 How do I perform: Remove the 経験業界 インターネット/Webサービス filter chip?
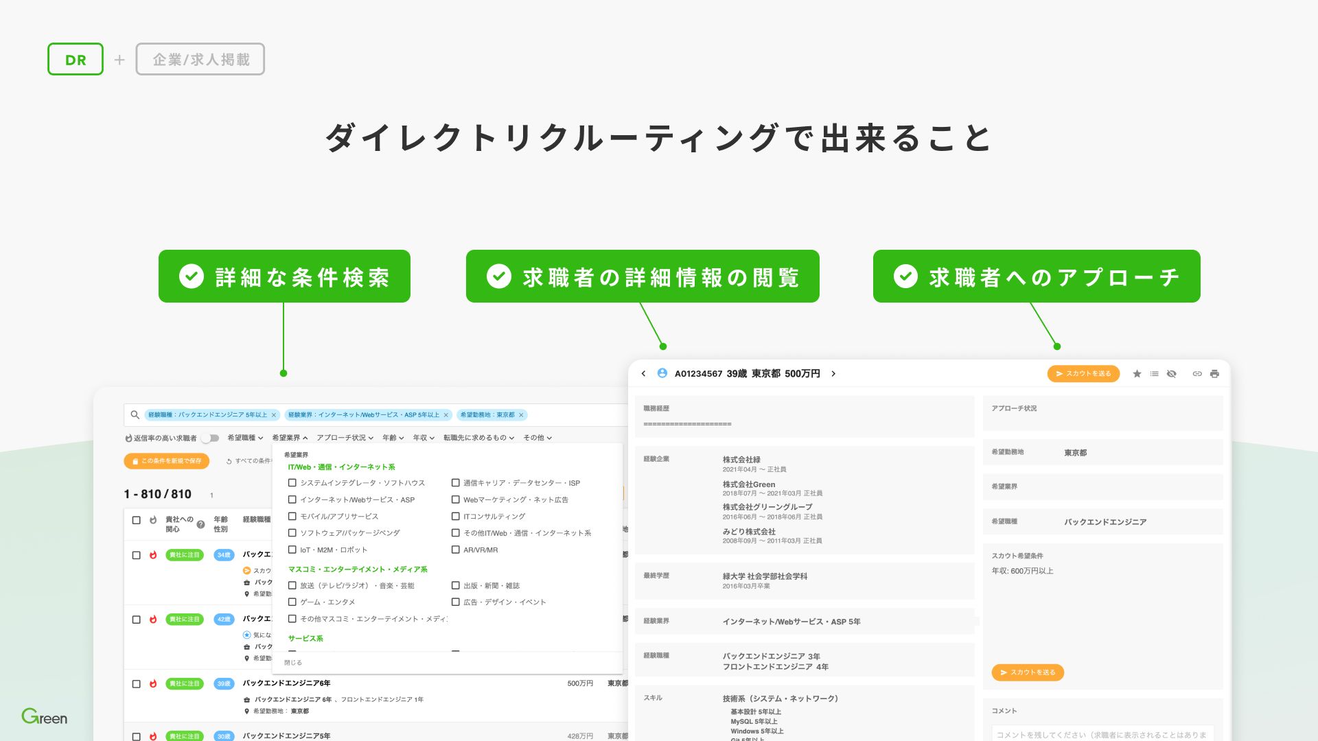click(446, 415)
